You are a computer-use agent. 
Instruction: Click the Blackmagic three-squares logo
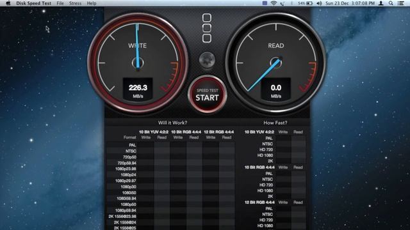[207, 28]
